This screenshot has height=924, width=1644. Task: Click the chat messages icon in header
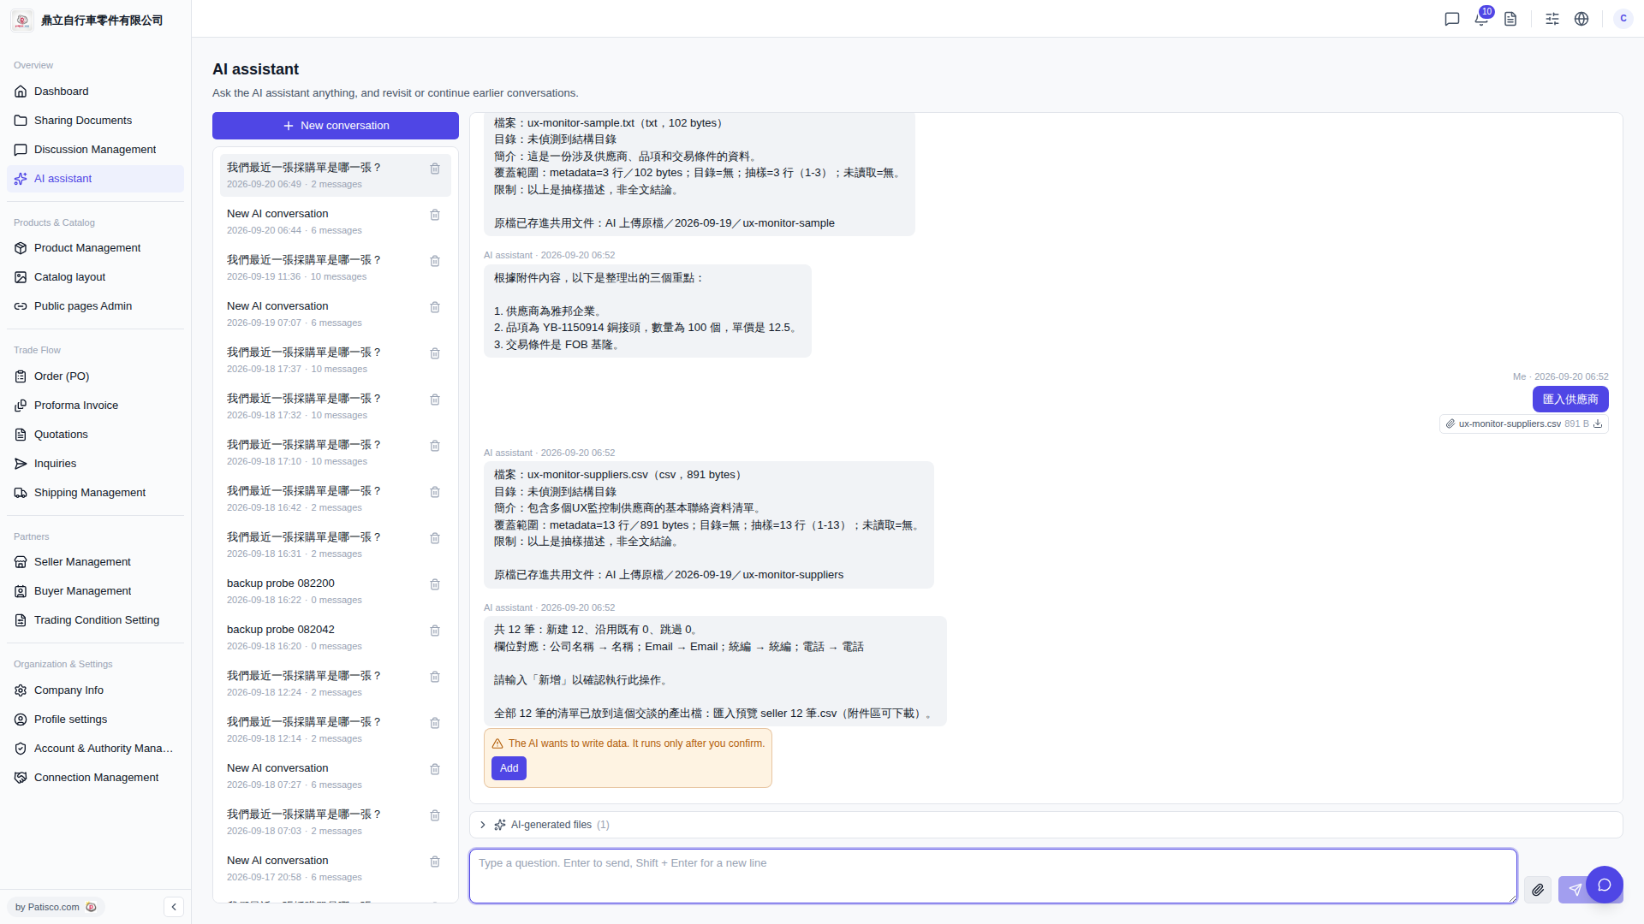pos(1452,19)
